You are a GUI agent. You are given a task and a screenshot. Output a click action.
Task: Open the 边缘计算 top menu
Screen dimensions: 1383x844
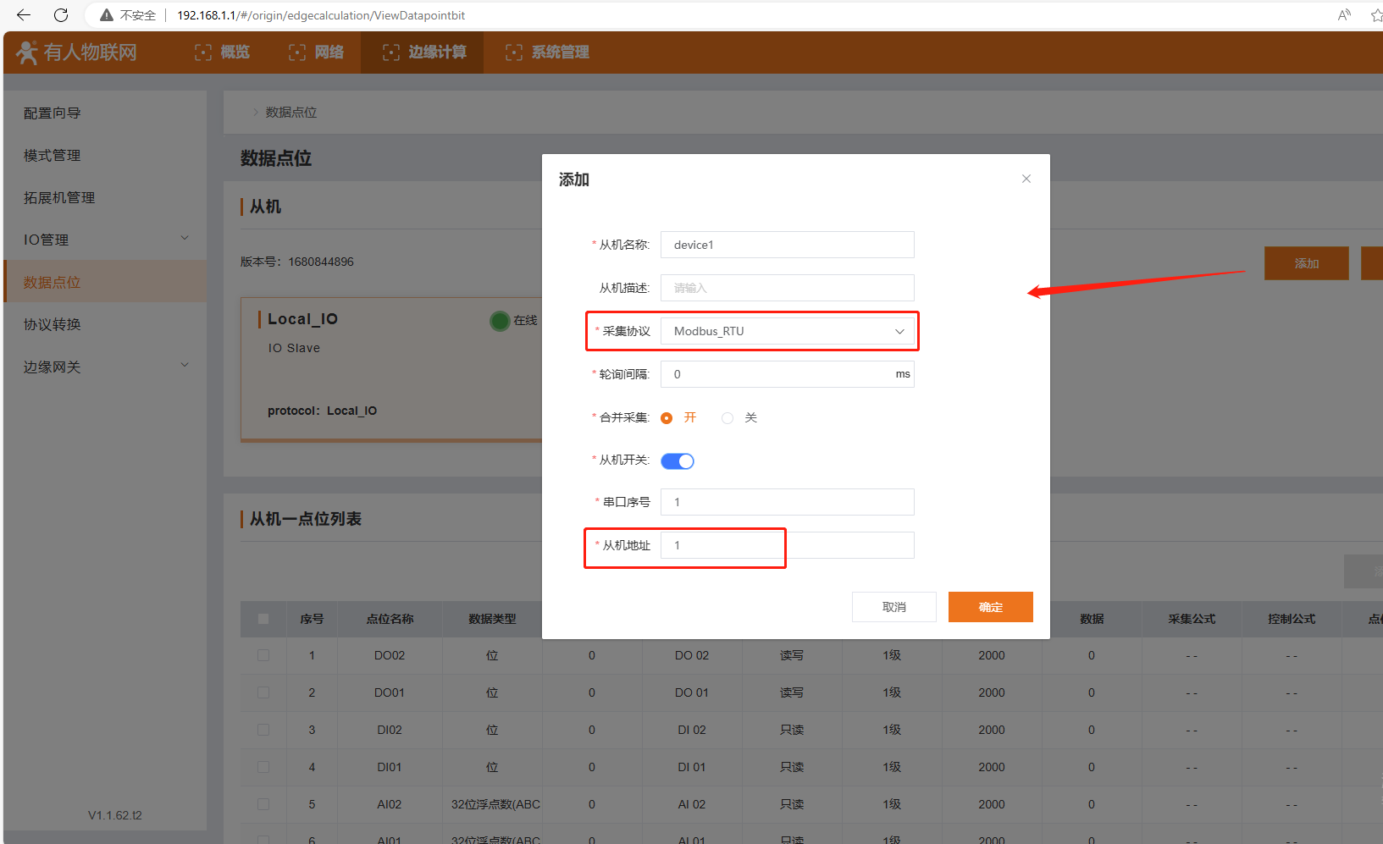424,52
